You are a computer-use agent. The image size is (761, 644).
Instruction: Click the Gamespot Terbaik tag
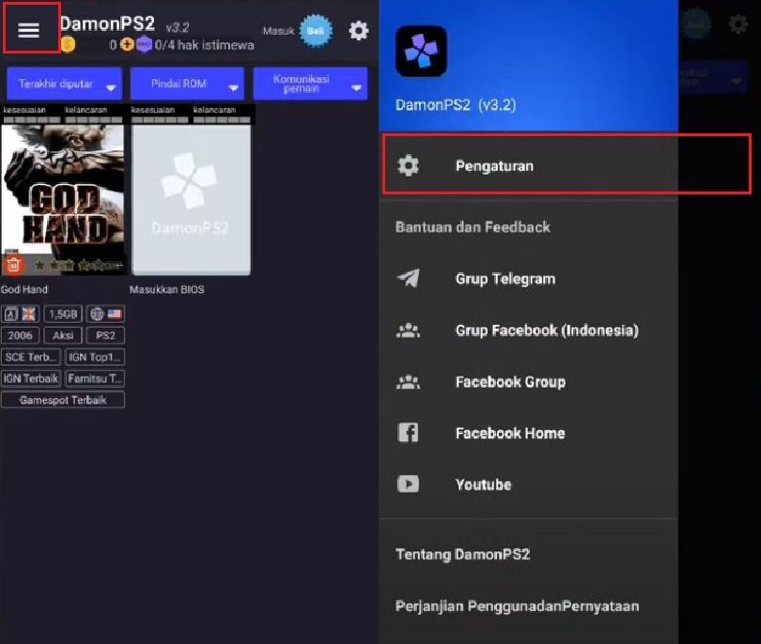click(x=63, y=400)
